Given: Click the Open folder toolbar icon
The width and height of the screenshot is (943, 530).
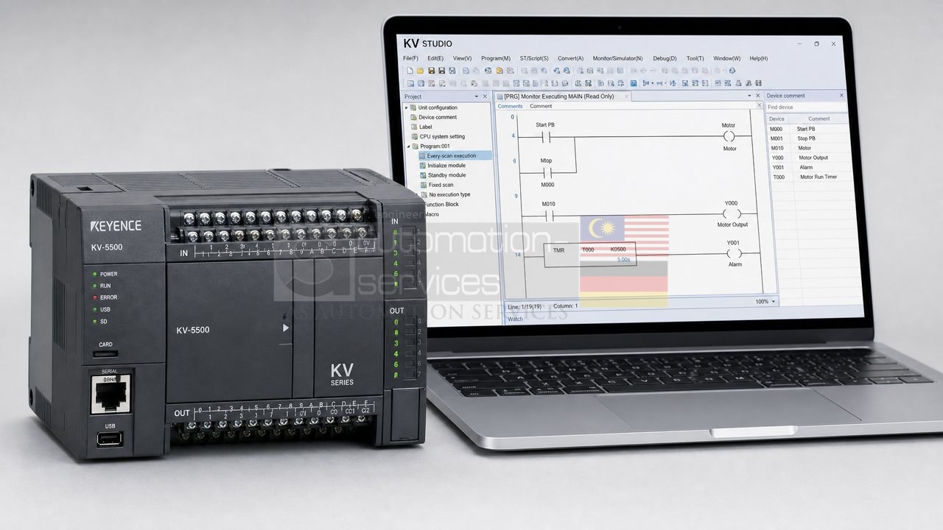Looking at the screenshot, I should click(x=420, y=71).
